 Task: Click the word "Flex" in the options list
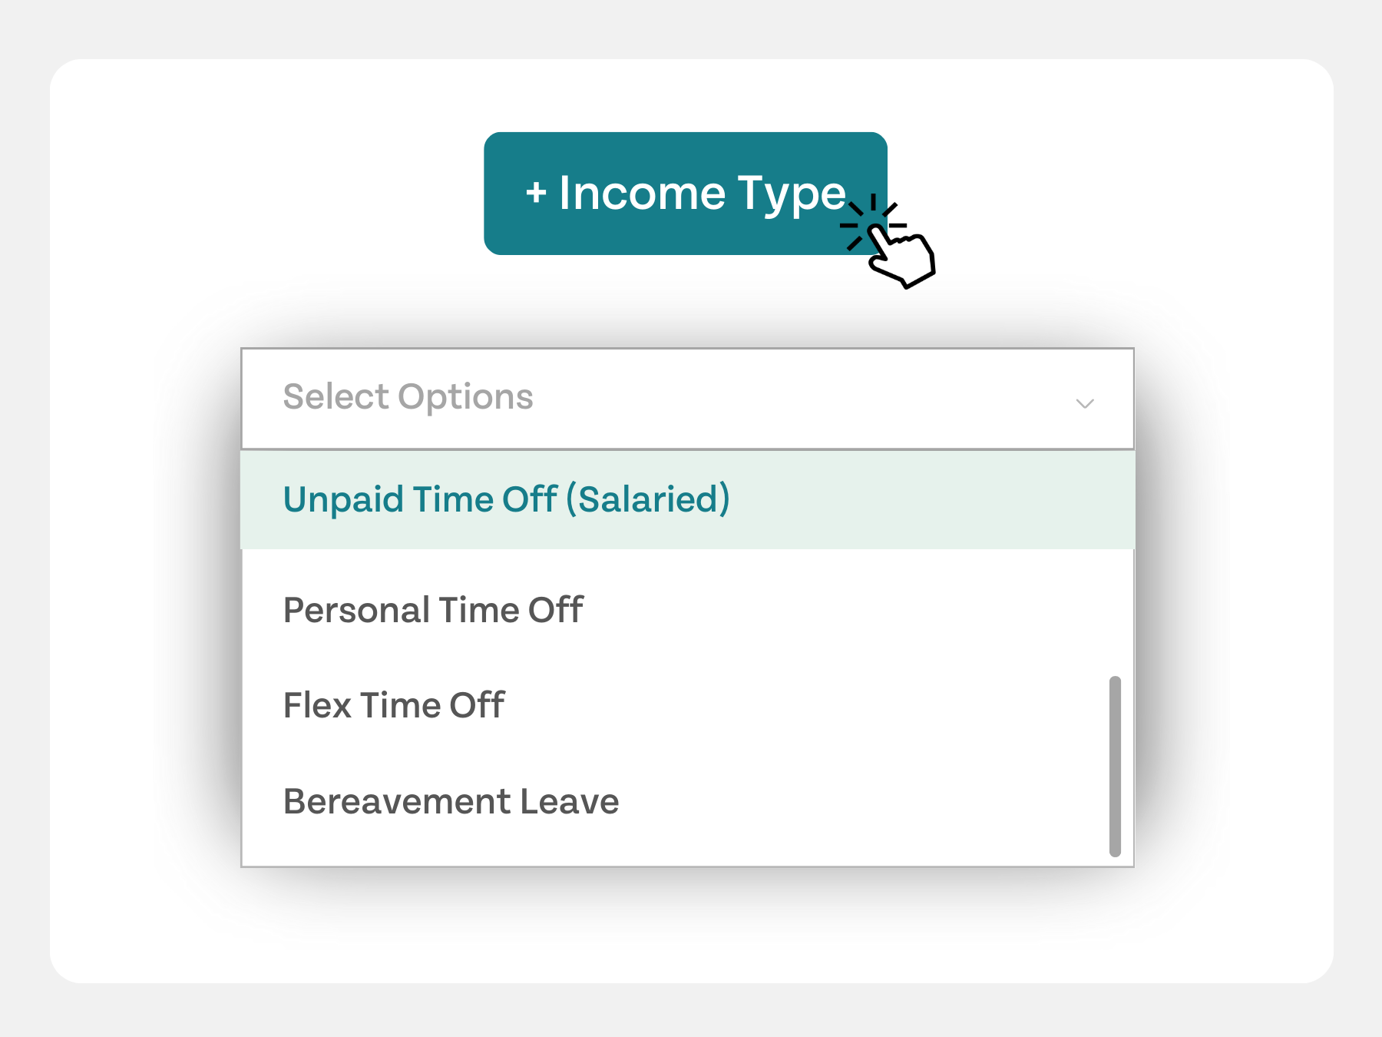[x=317, y=705]
